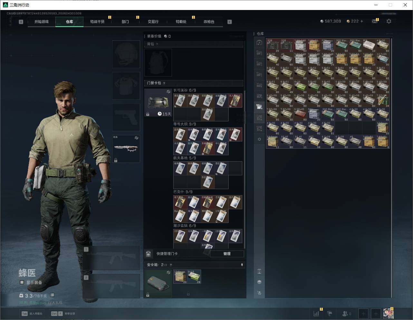Toggle the pin icon in 安全箱 header
The height and width of the screenshot is (320, 413).
click(x=242, y=265)
